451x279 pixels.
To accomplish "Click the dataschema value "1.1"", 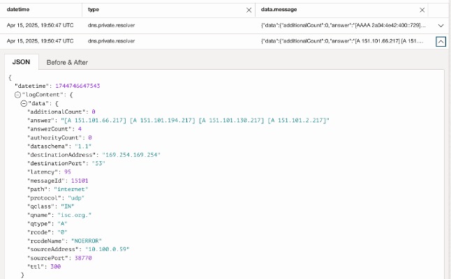I will [x=83, y=146].
